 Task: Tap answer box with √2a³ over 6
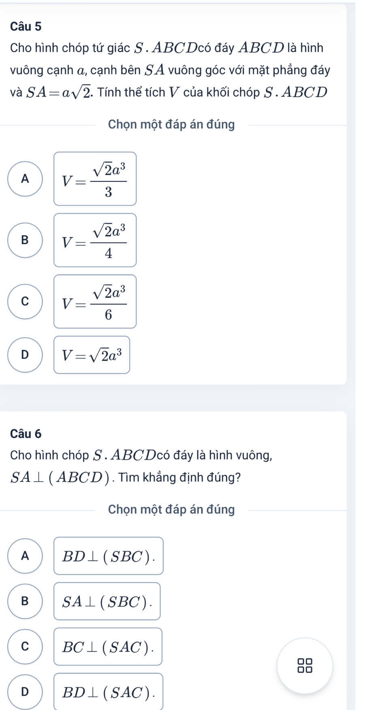[95, 301]
